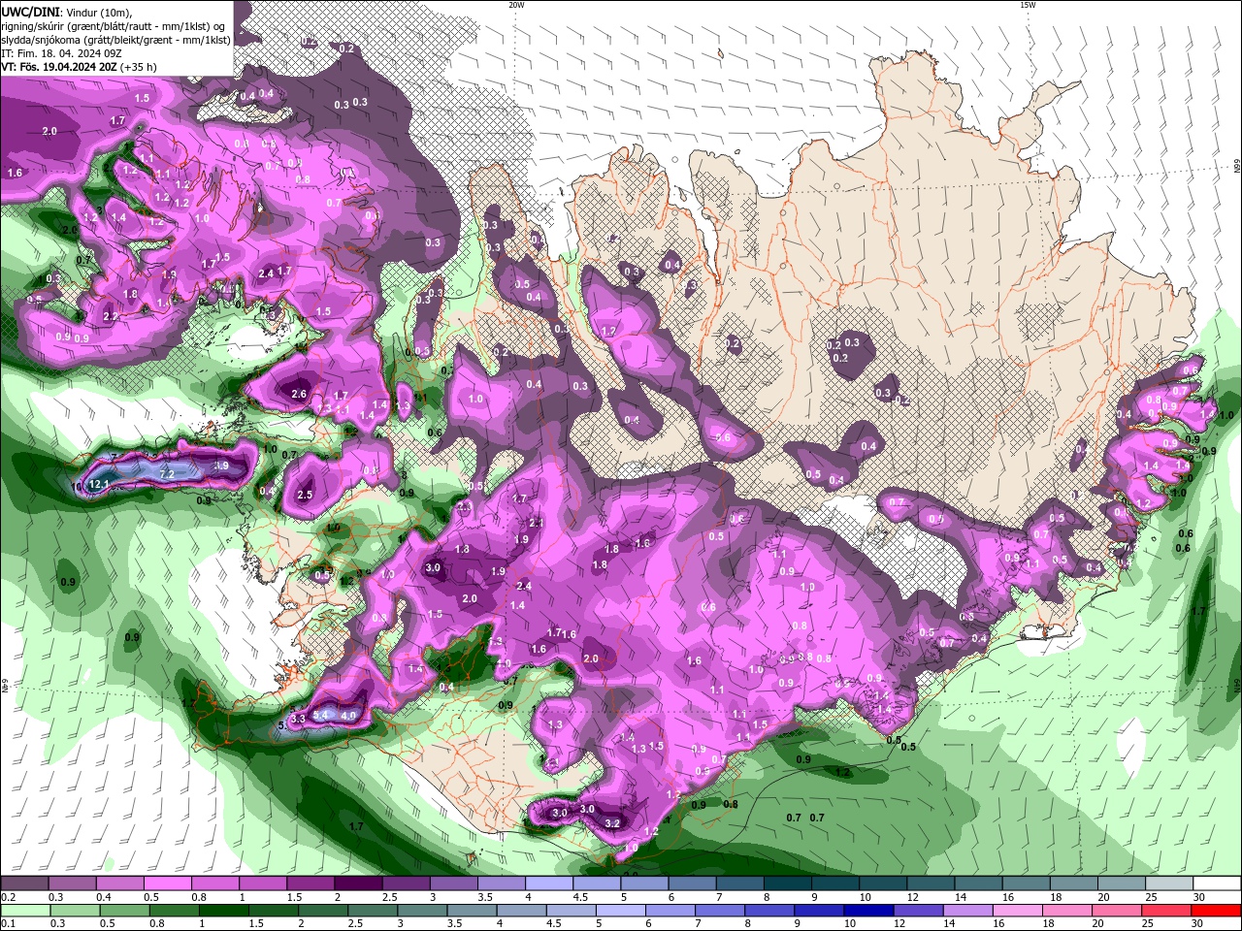Click the 2.2 snowfall value on the map
The width and height of the screenshot is (1242, 931).
(x=111, y=316)
